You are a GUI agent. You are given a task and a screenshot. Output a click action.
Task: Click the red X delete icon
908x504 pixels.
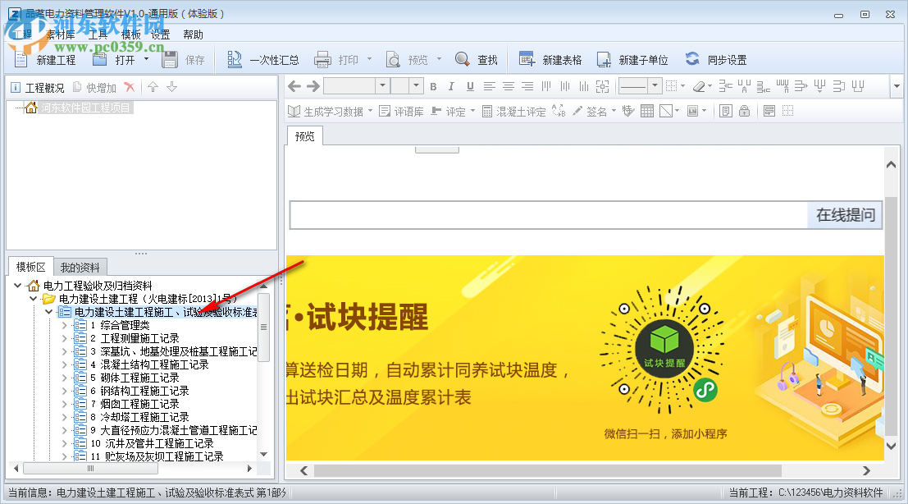129,87
